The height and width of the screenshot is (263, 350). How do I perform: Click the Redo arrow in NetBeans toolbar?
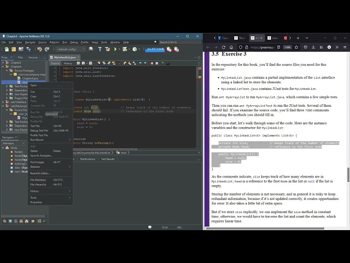tap(47, 49)
